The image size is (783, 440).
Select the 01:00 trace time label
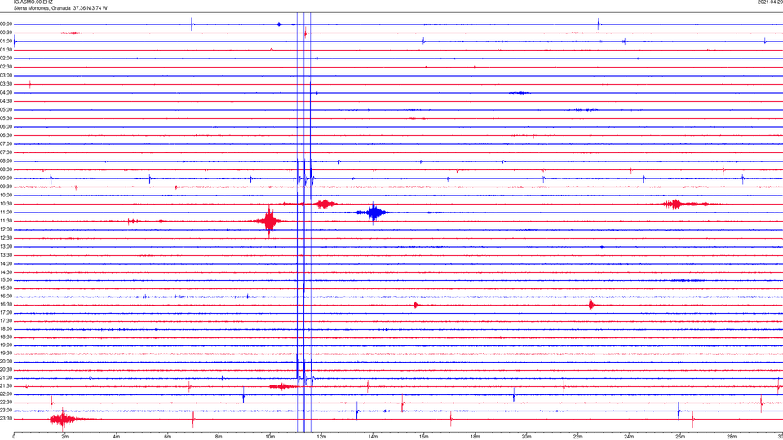(6, 42)
